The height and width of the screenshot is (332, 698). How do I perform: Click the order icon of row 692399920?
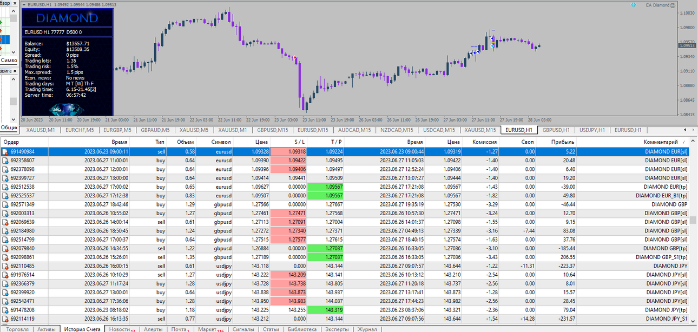pyautogui.click(x=6, y=292)
